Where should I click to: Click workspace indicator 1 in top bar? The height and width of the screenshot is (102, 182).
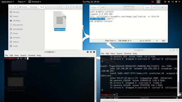point(158,2)
